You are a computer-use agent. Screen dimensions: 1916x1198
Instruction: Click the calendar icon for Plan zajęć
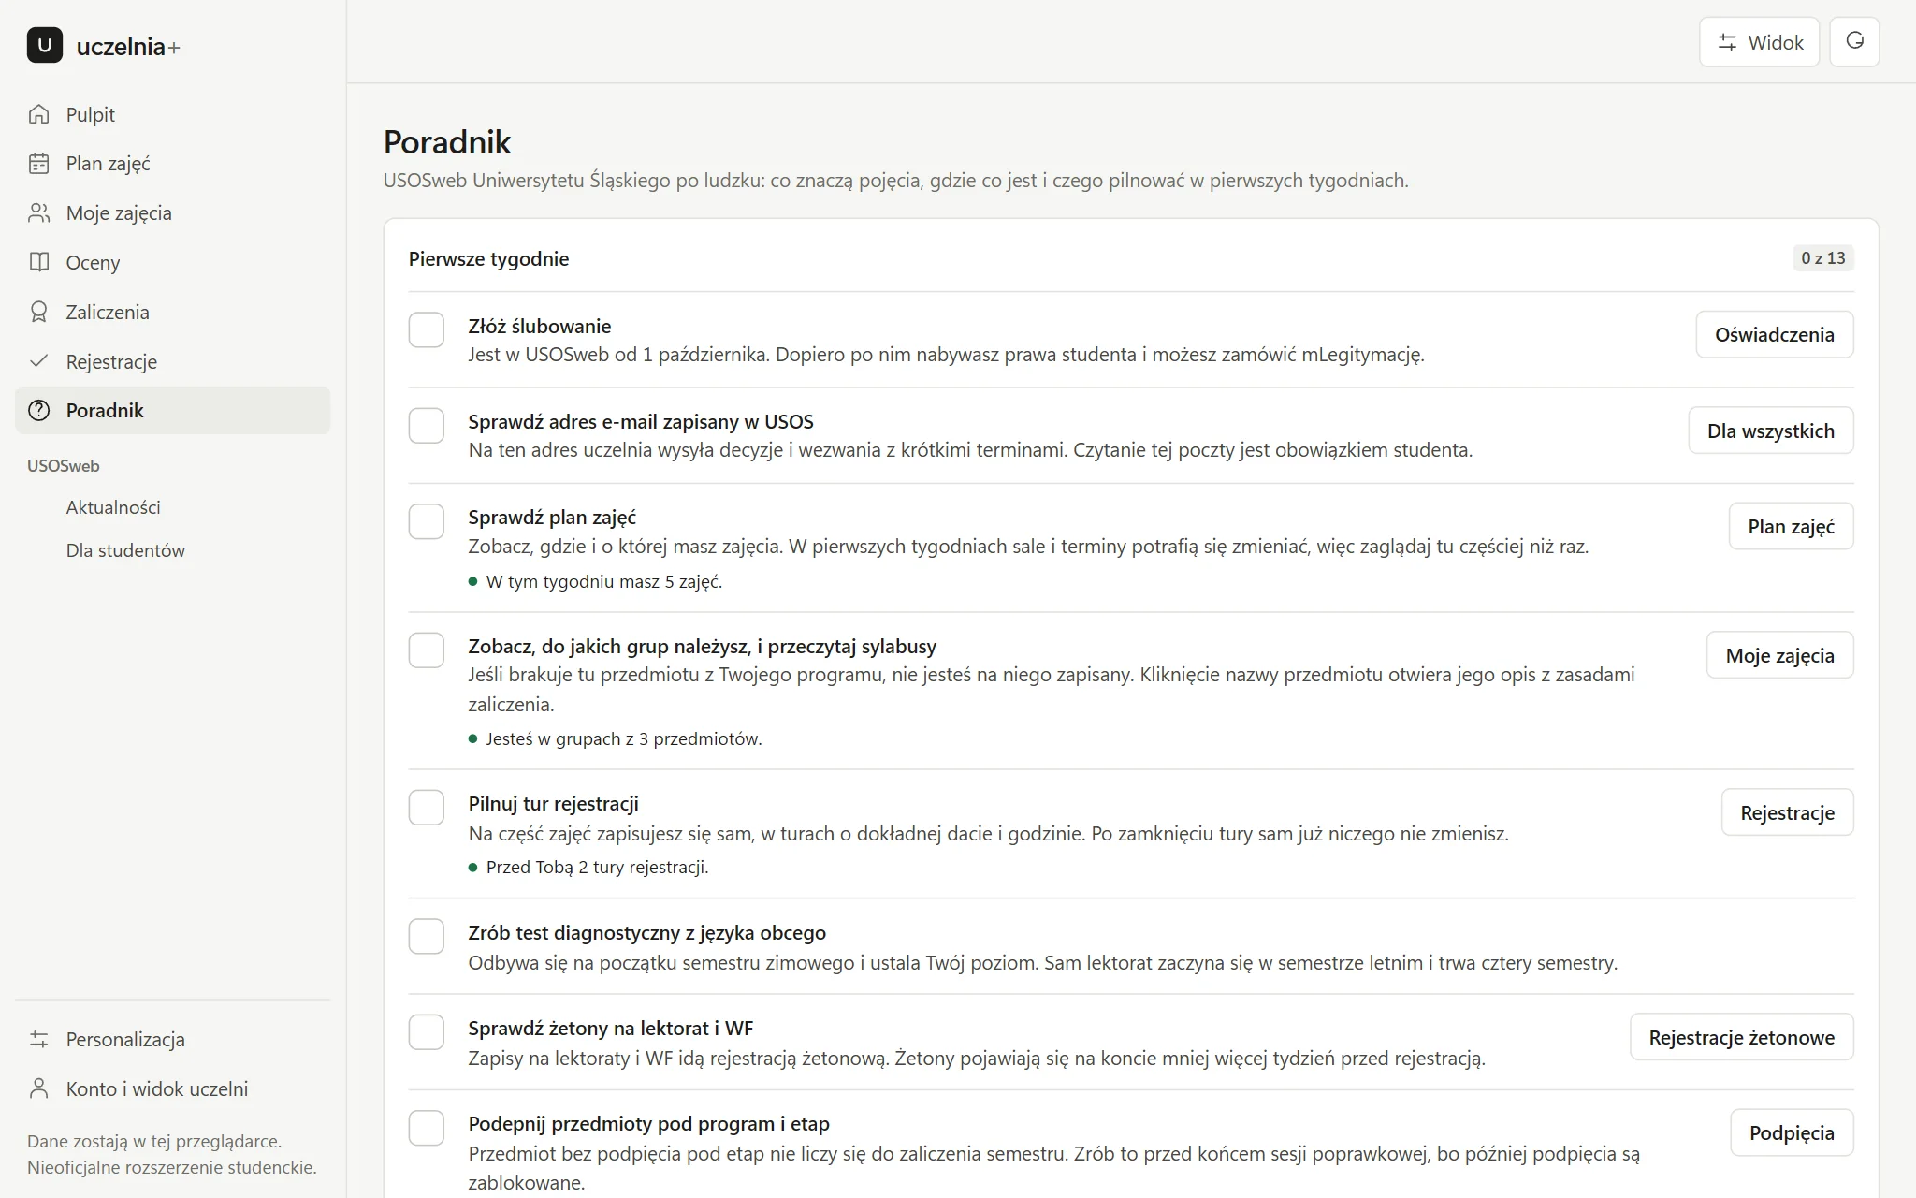pos(39,164)
